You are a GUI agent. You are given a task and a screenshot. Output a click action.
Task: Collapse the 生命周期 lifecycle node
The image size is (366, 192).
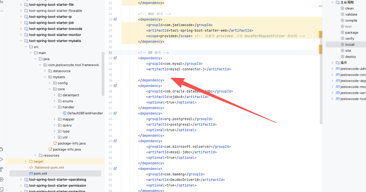tap(332, 2)
